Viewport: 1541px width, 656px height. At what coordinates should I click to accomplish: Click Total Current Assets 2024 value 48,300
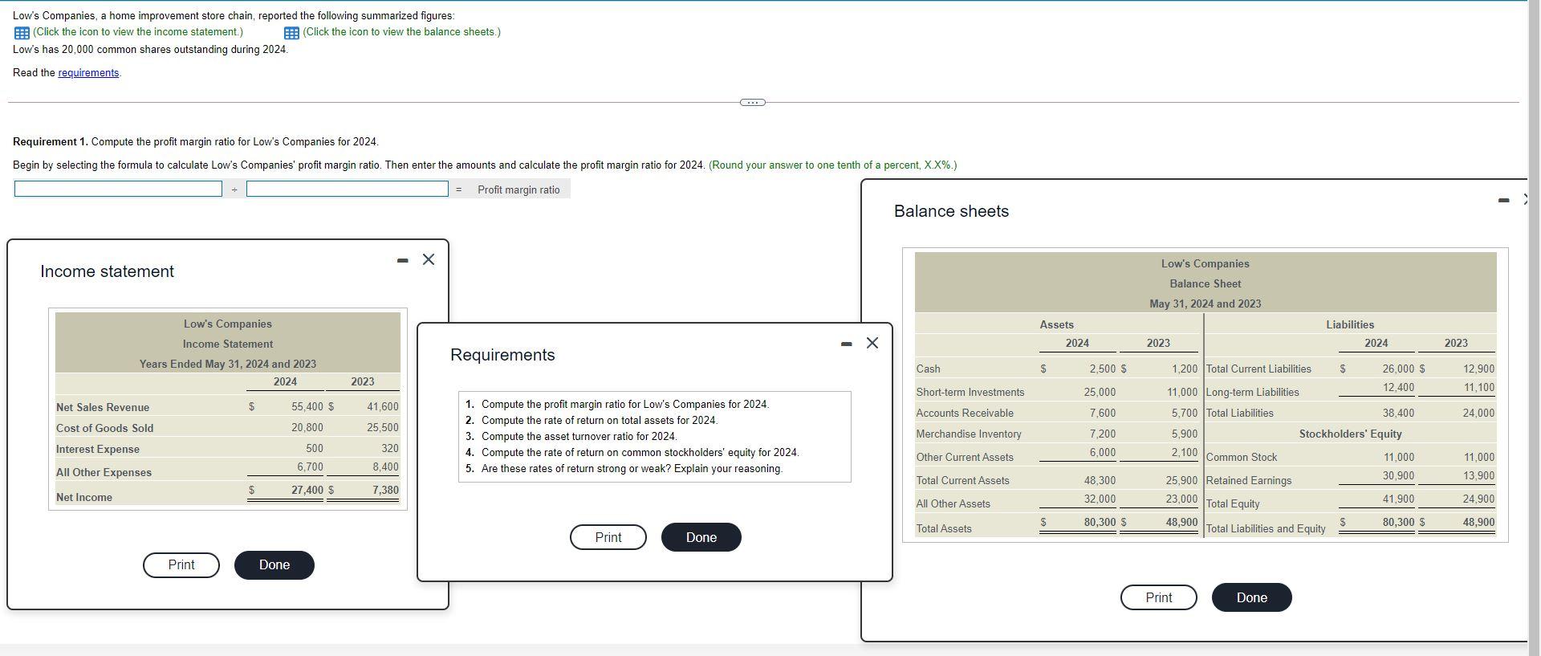(1100, 481)
